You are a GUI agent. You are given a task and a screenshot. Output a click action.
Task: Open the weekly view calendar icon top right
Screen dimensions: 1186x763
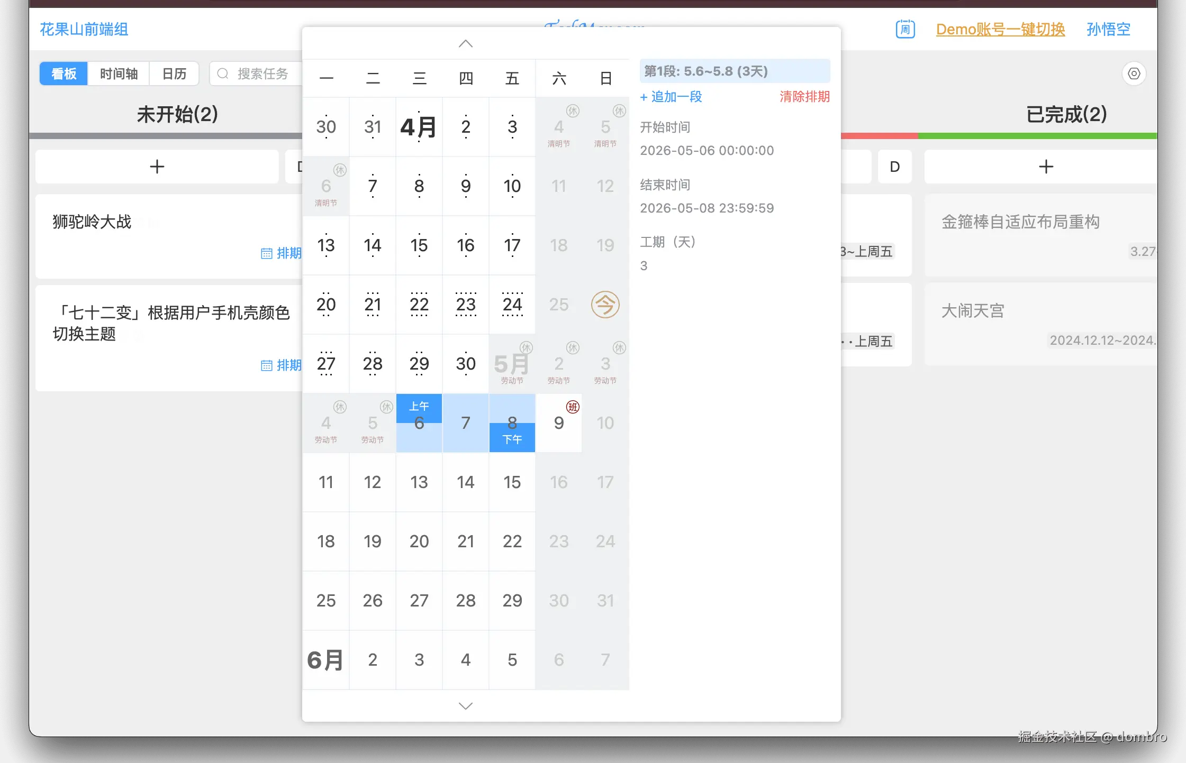tap(904, 30)
